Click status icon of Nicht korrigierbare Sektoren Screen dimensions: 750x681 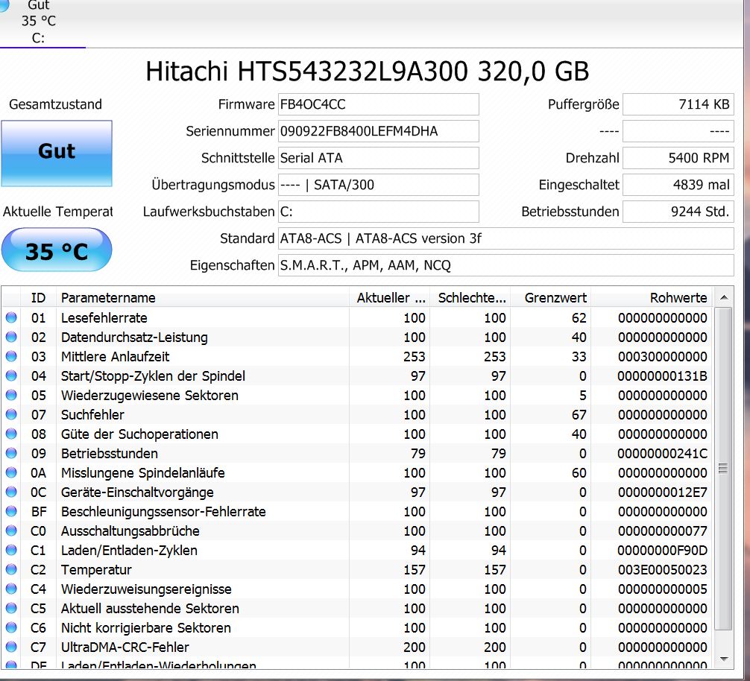pyautogui.click(x=11, y=627)
